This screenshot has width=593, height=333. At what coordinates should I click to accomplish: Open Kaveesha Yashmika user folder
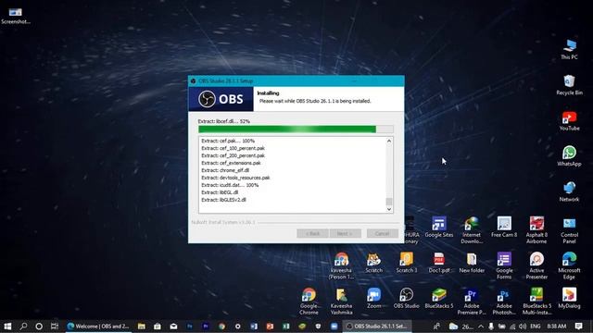pos(341,301)
